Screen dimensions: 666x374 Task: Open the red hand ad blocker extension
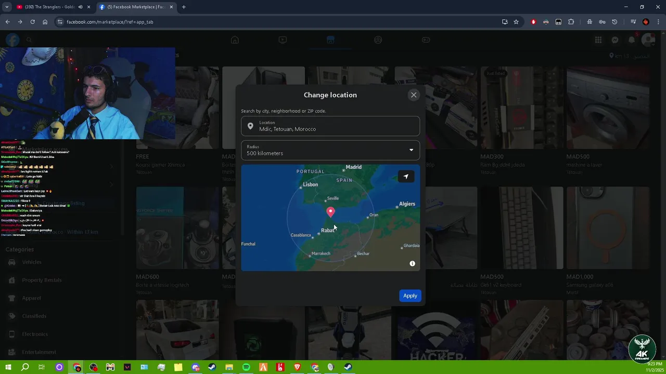point(533,22)
